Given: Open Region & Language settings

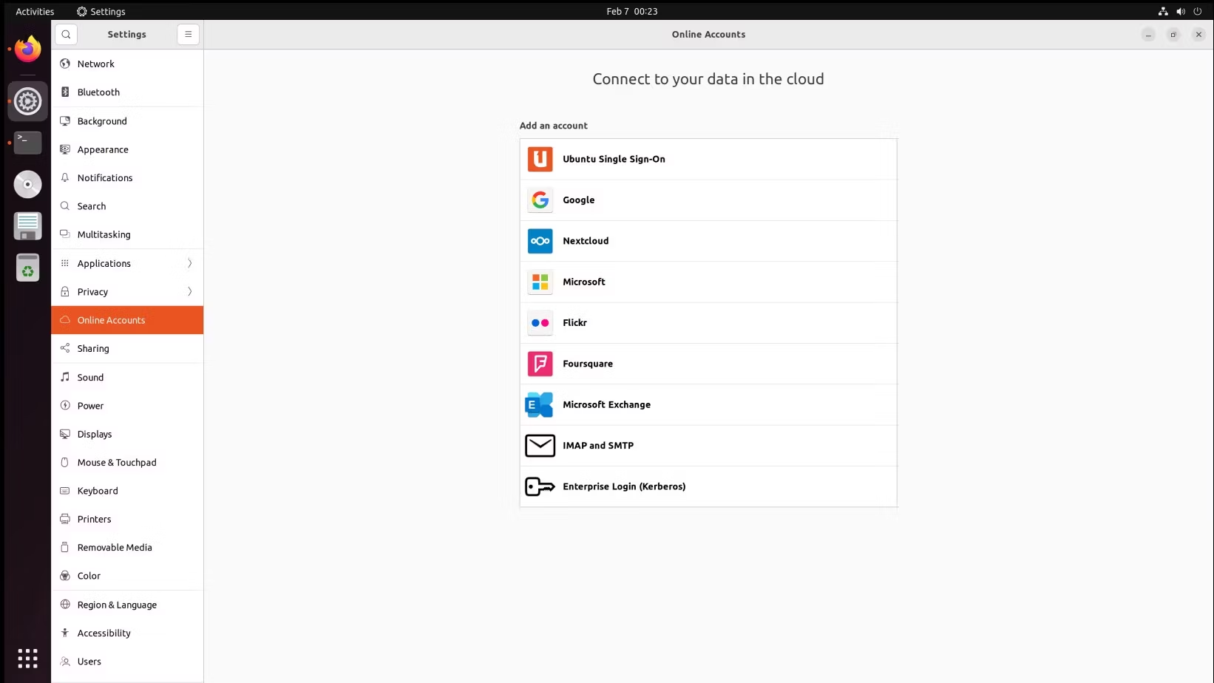Looking at the screenshot, I should pyautogui.click(x=127, y=605).
